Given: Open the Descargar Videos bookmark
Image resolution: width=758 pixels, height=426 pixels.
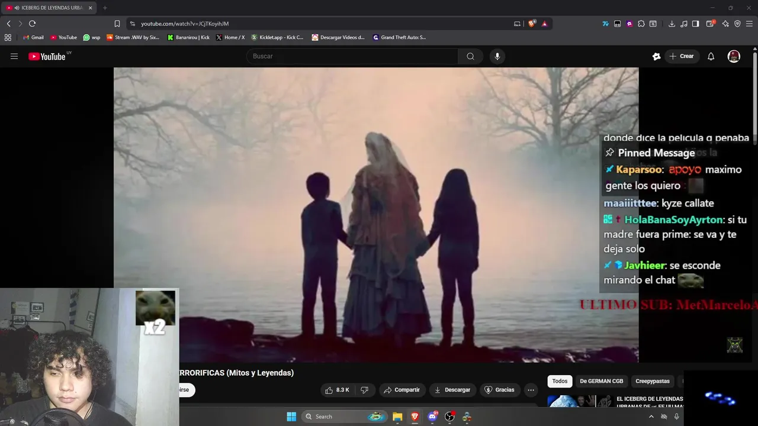Looking at the screenshot, I should point(338,37).
